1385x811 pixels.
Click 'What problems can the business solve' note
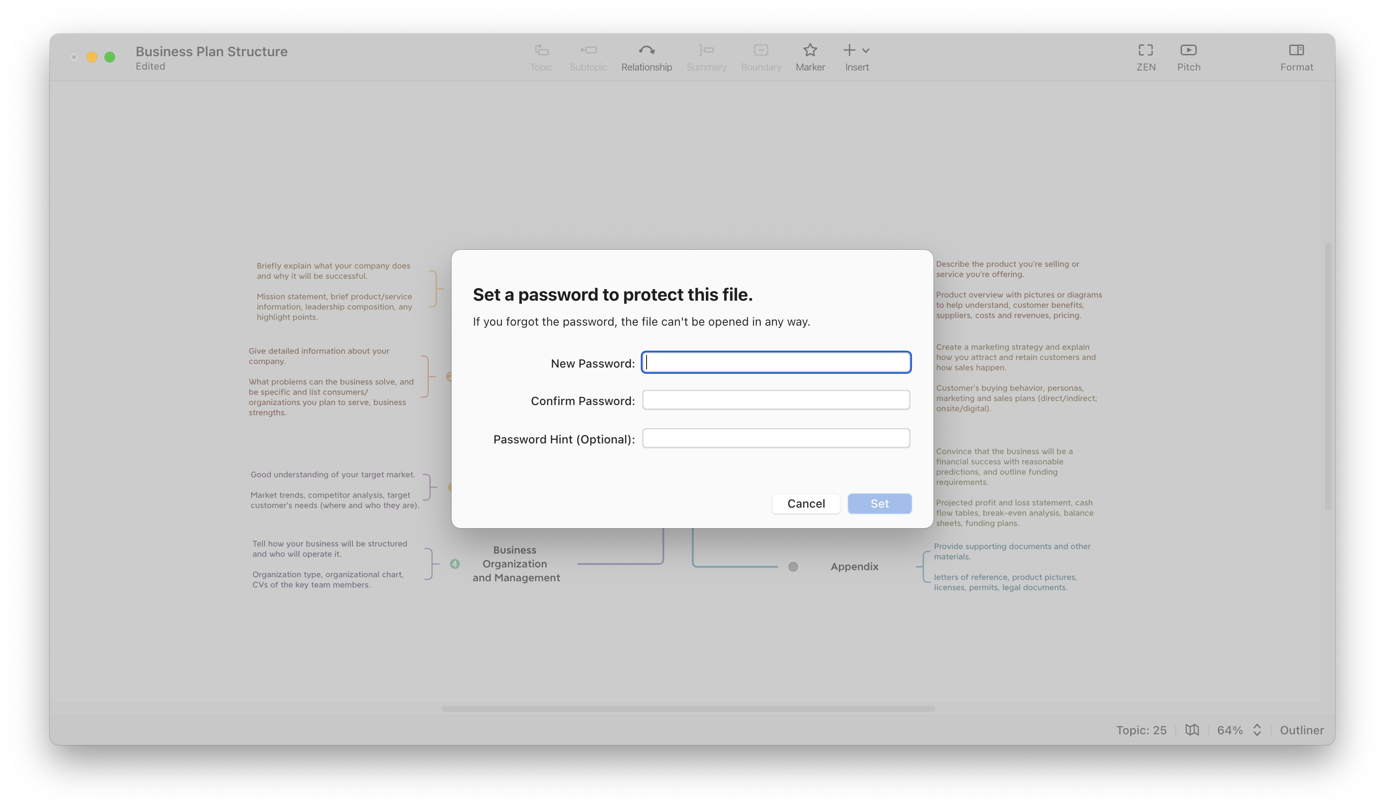pos(331,397)
